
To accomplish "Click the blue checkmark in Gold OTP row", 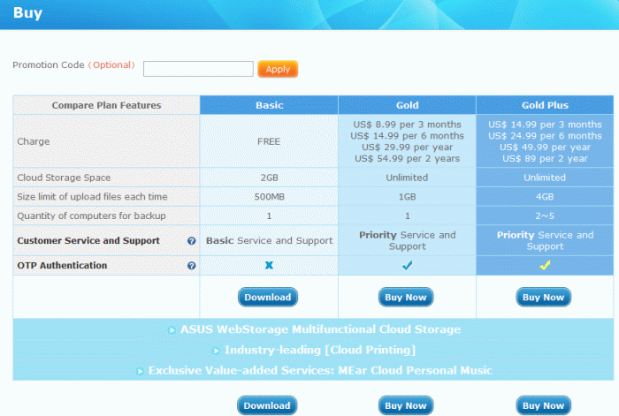I will click(x=407, y=265).
